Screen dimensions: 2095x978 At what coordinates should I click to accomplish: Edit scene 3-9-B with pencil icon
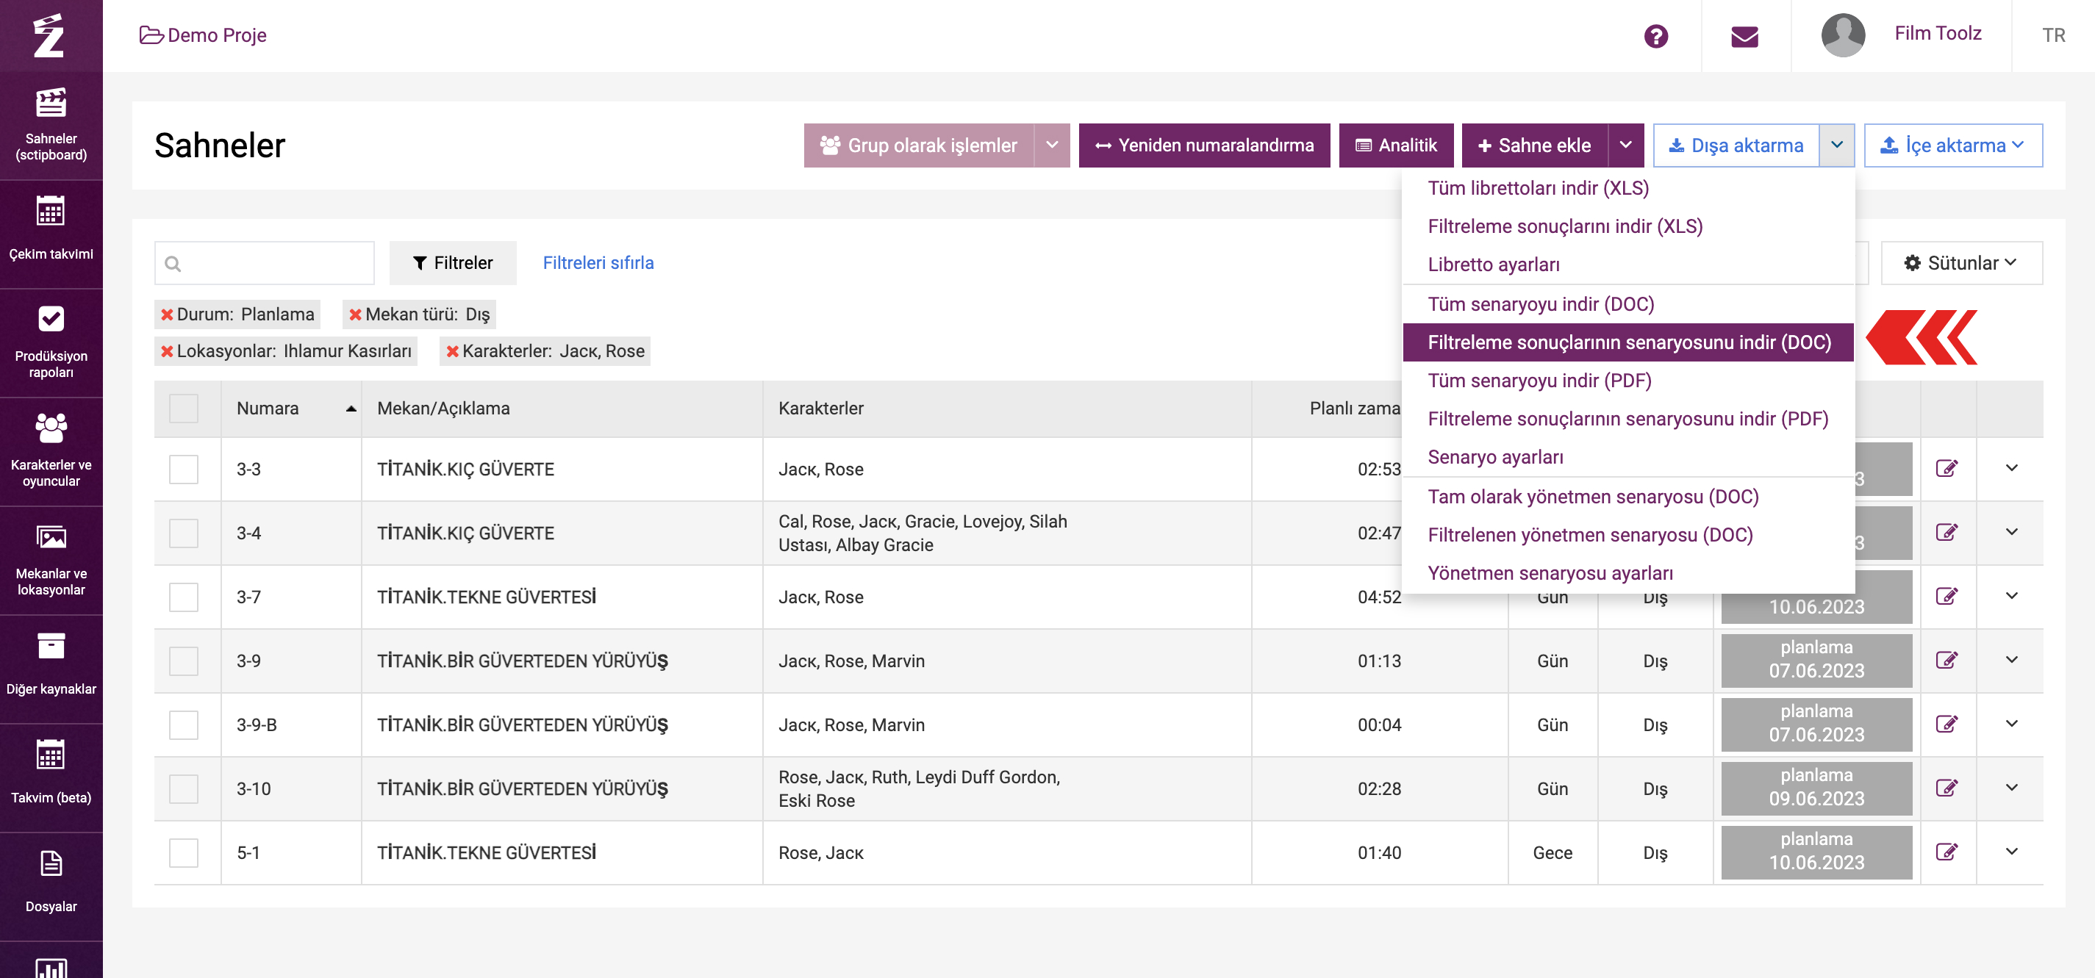pyautogui.click(x=1947, y=724)
